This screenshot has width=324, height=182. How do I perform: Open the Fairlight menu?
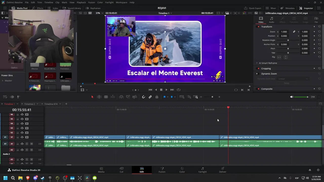coord(109,2)
